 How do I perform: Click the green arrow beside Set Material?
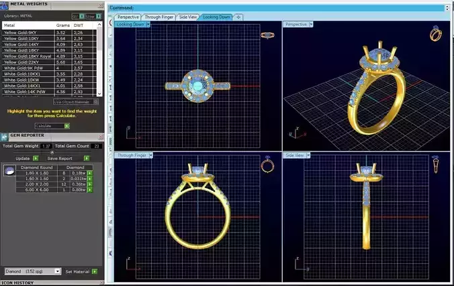coord(95,271)
